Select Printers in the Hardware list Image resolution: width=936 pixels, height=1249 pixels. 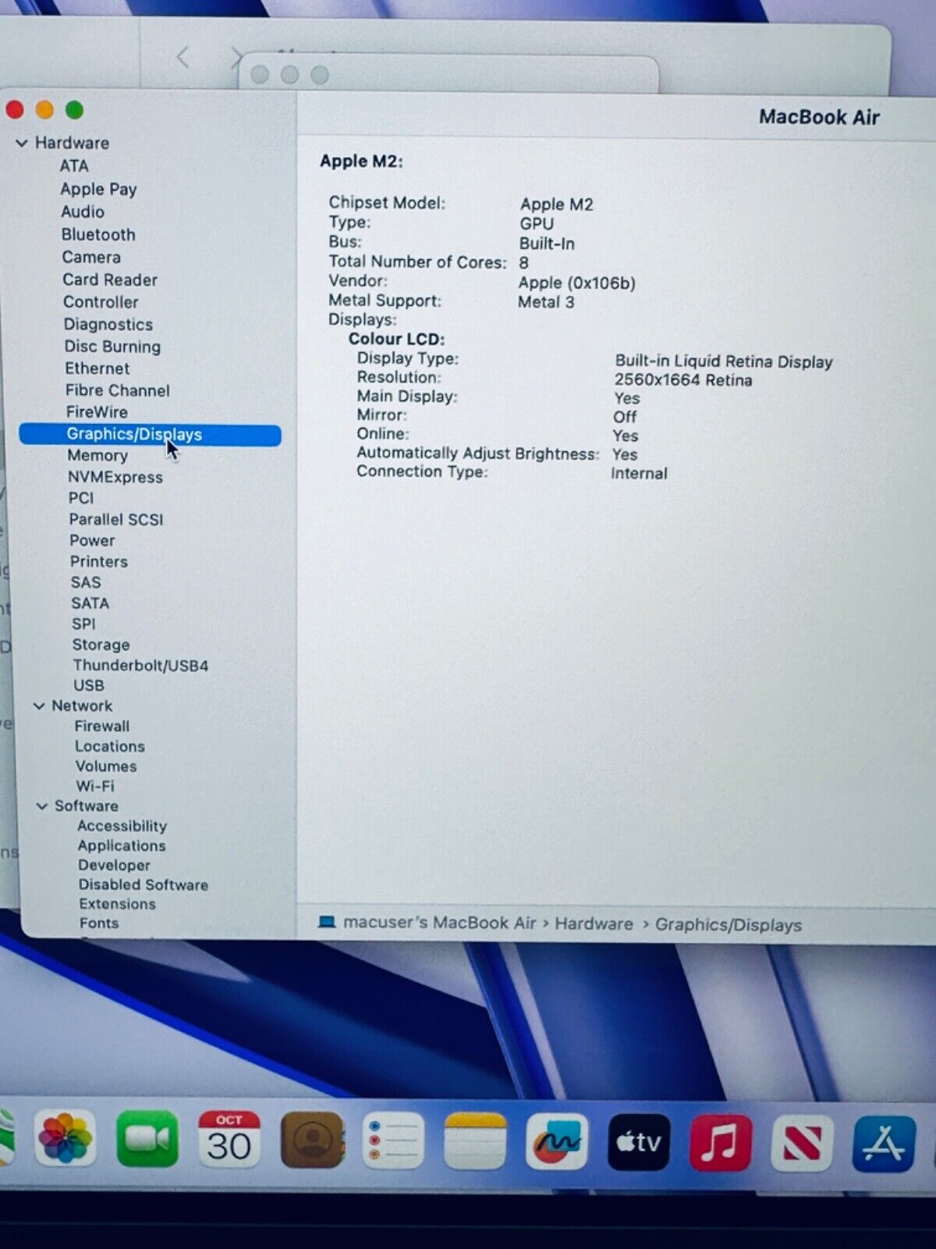99,561
